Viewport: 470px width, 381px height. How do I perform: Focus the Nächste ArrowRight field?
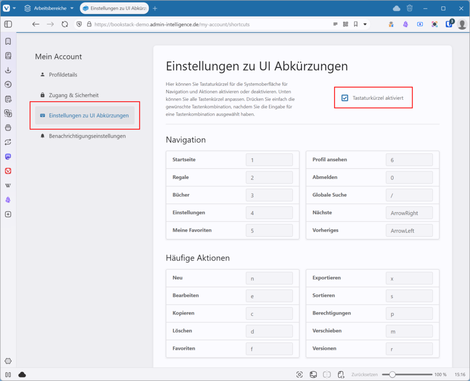(409, 213)
